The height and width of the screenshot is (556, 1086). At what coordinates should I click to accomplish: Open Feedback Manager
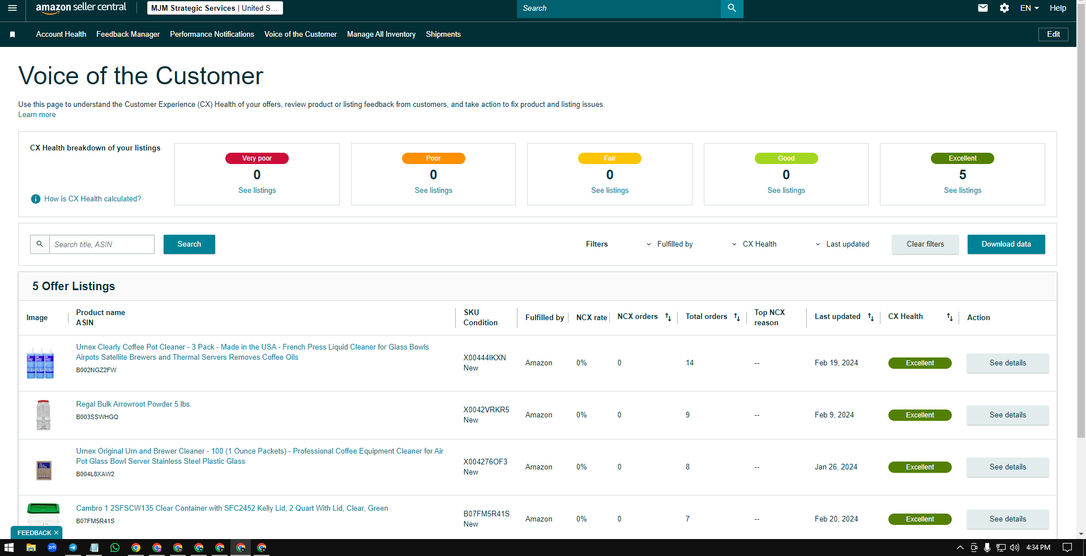click(x=128, y=35)
